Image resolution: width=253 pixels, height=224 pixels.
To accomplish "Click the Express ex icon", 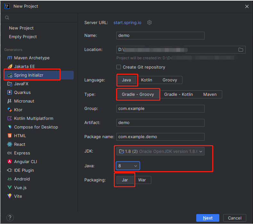I will 10,153.
